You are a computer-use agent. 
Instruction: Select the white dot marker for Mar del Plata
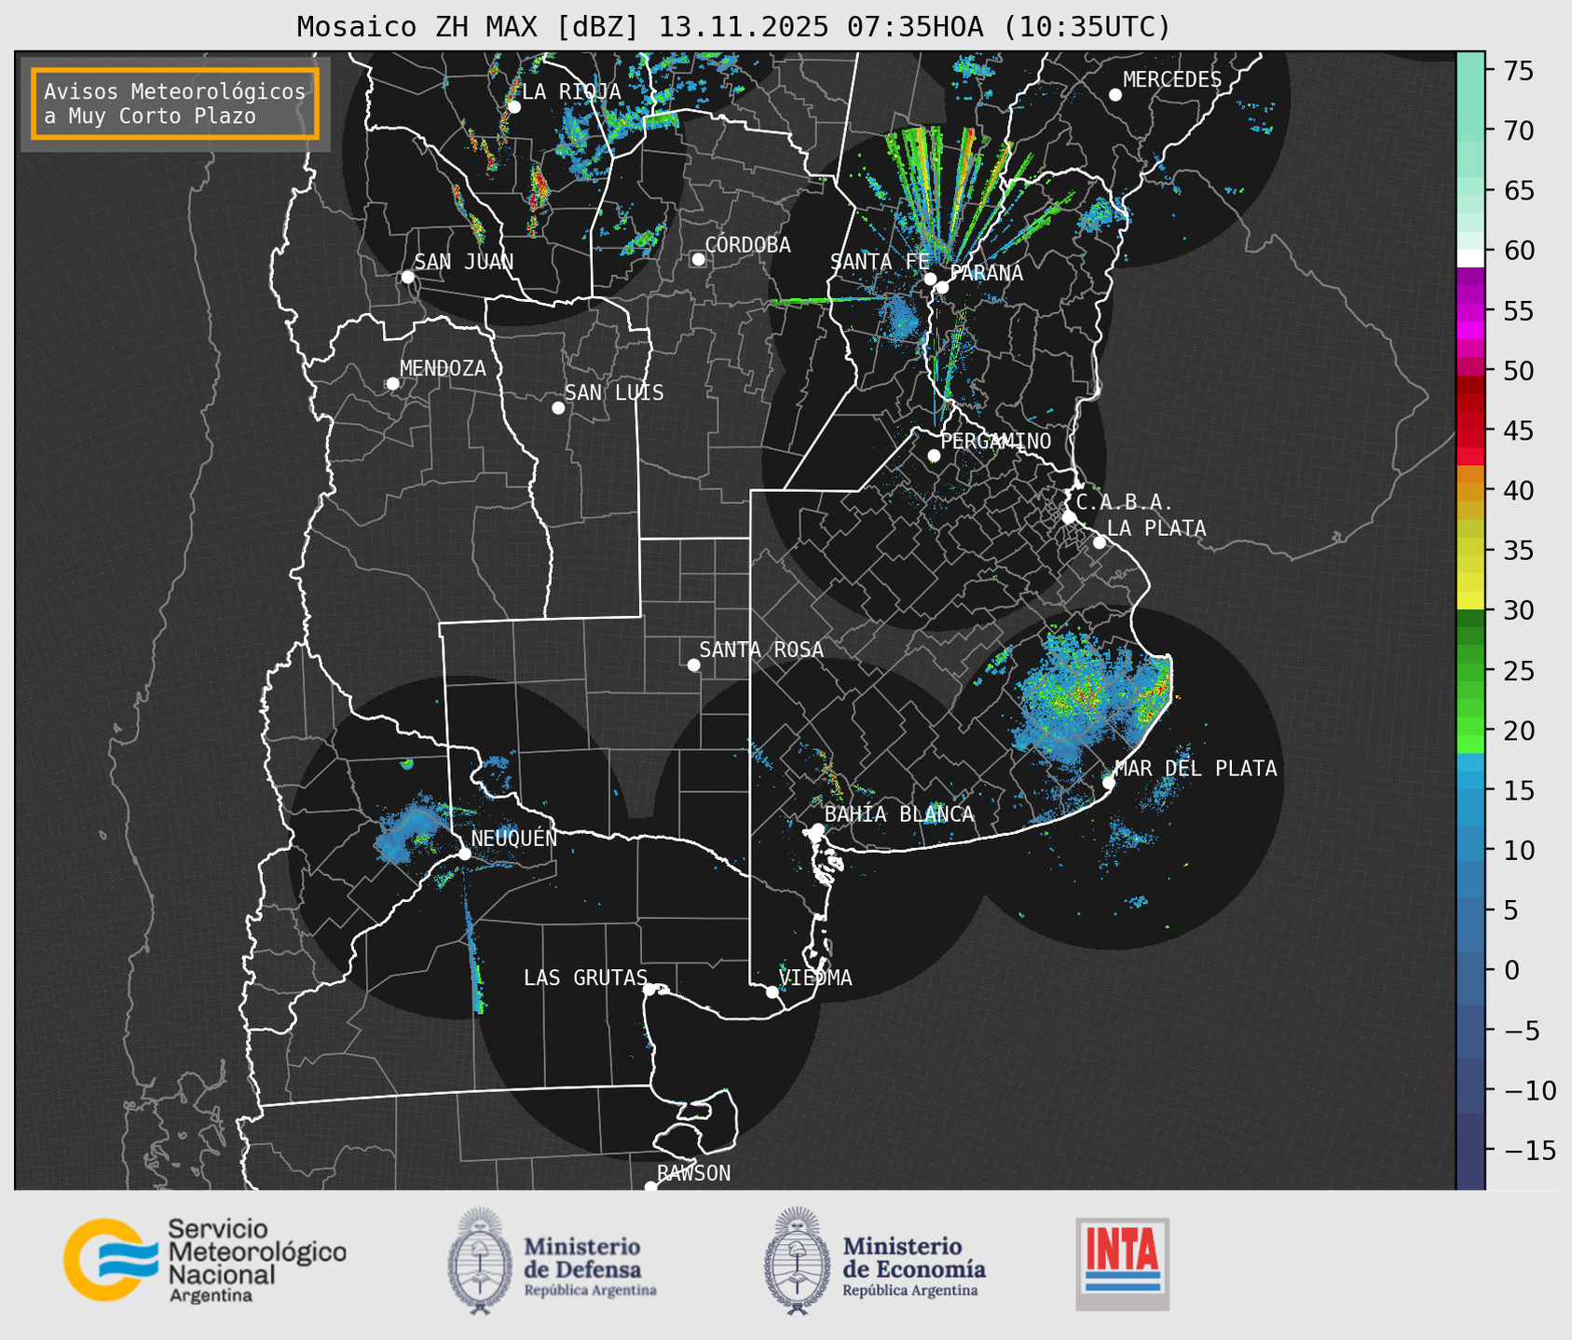pyautogui.click(x=1109, y=783)
